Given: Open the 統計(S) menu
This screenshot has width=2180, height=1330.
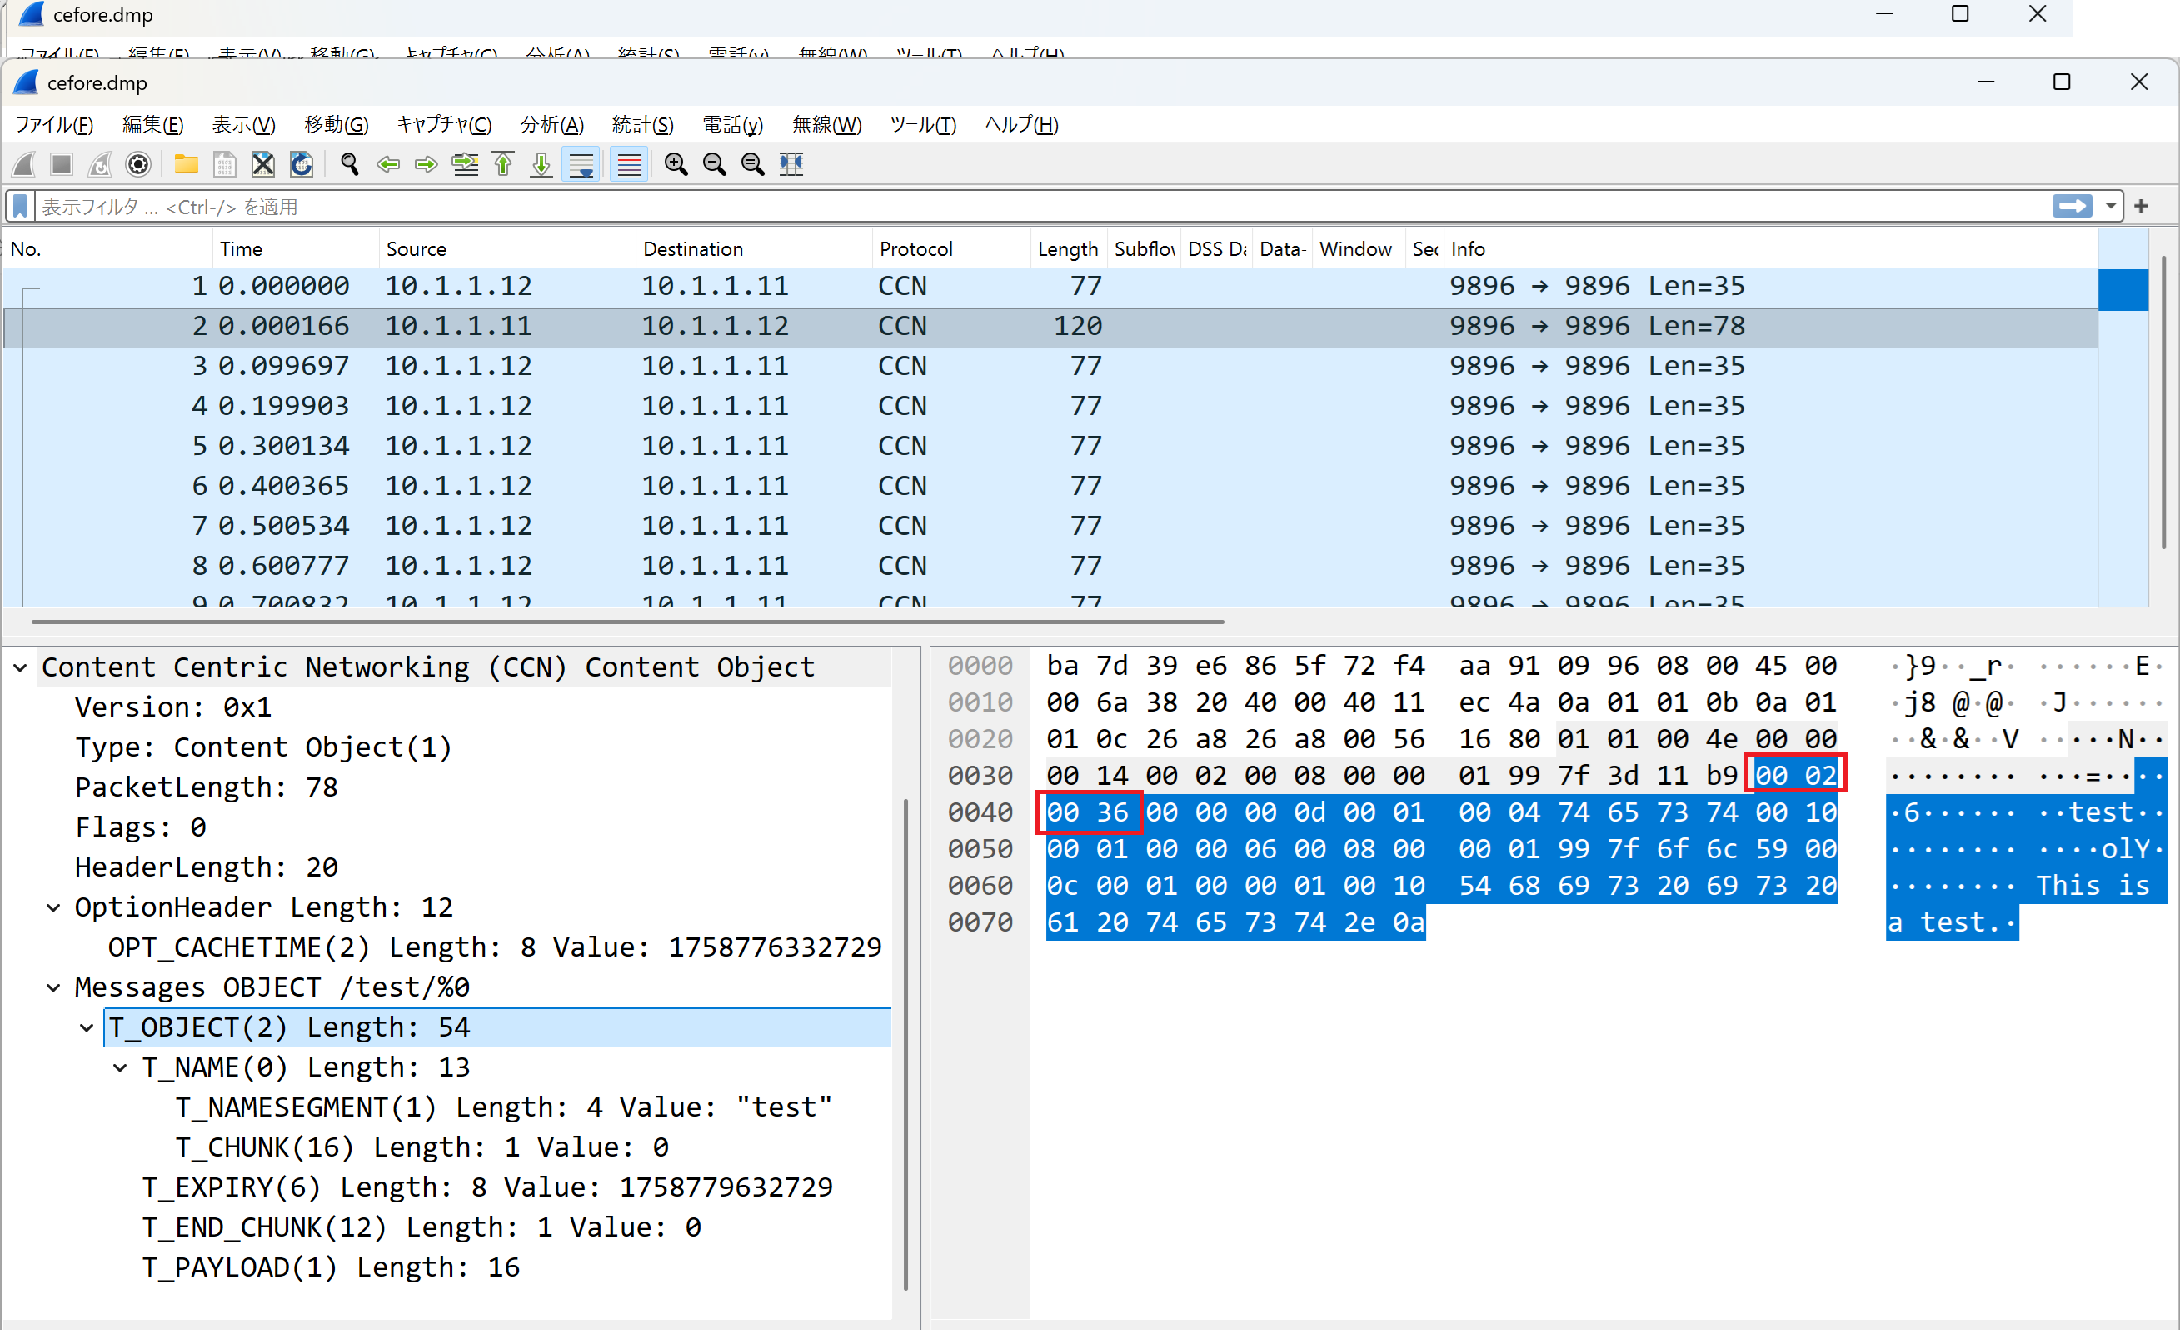Looking at the screenshot, I should coord(642,125).
